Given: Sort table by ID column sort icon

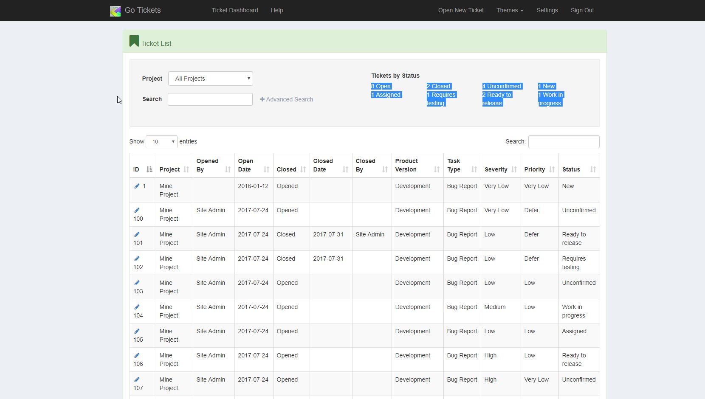Looking at the screenshot, I should click(149, 169).
